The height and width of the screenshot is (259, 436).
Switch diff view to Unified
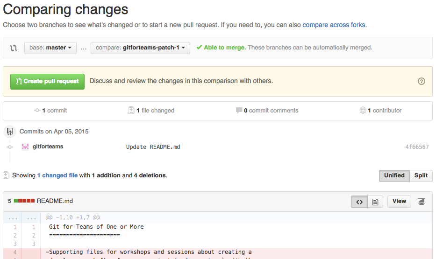(x=394, y=175)
